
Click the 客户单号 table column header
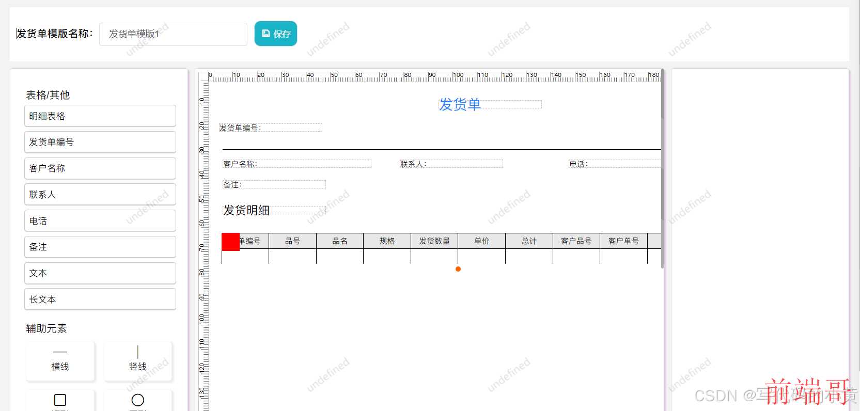[623, 241]
